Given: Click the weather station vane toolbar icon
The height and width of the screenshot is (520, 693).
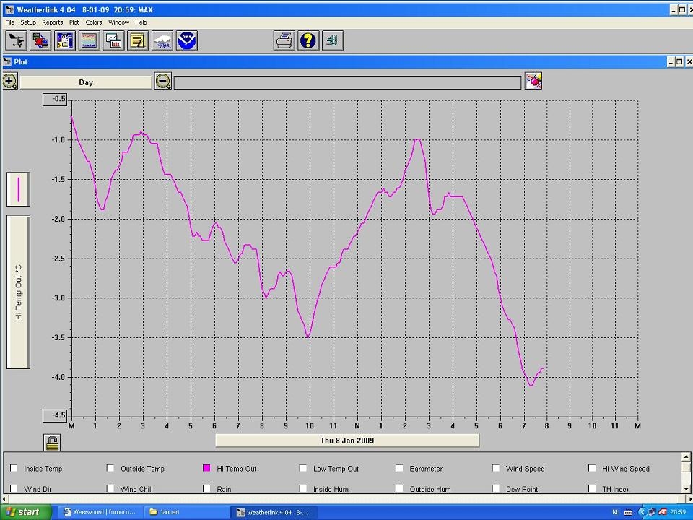Looking at the screenshot, I should pos(16,41).
